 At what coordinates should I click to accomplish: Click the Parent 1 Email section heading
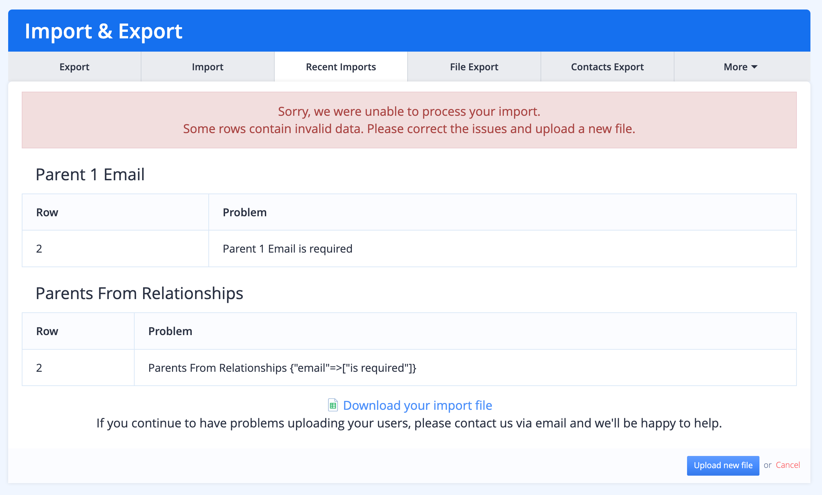pyautogui.click(x=90, y=175)
